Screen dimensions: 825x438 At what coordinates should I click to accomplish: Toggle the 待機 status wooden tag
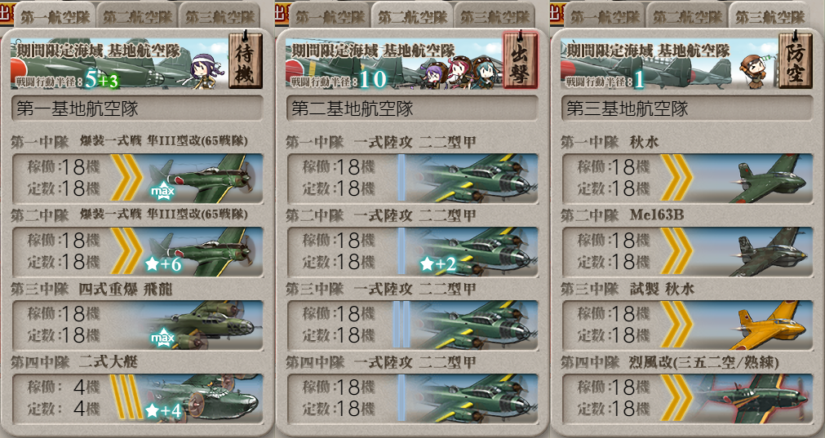click(x=245, y=60)
